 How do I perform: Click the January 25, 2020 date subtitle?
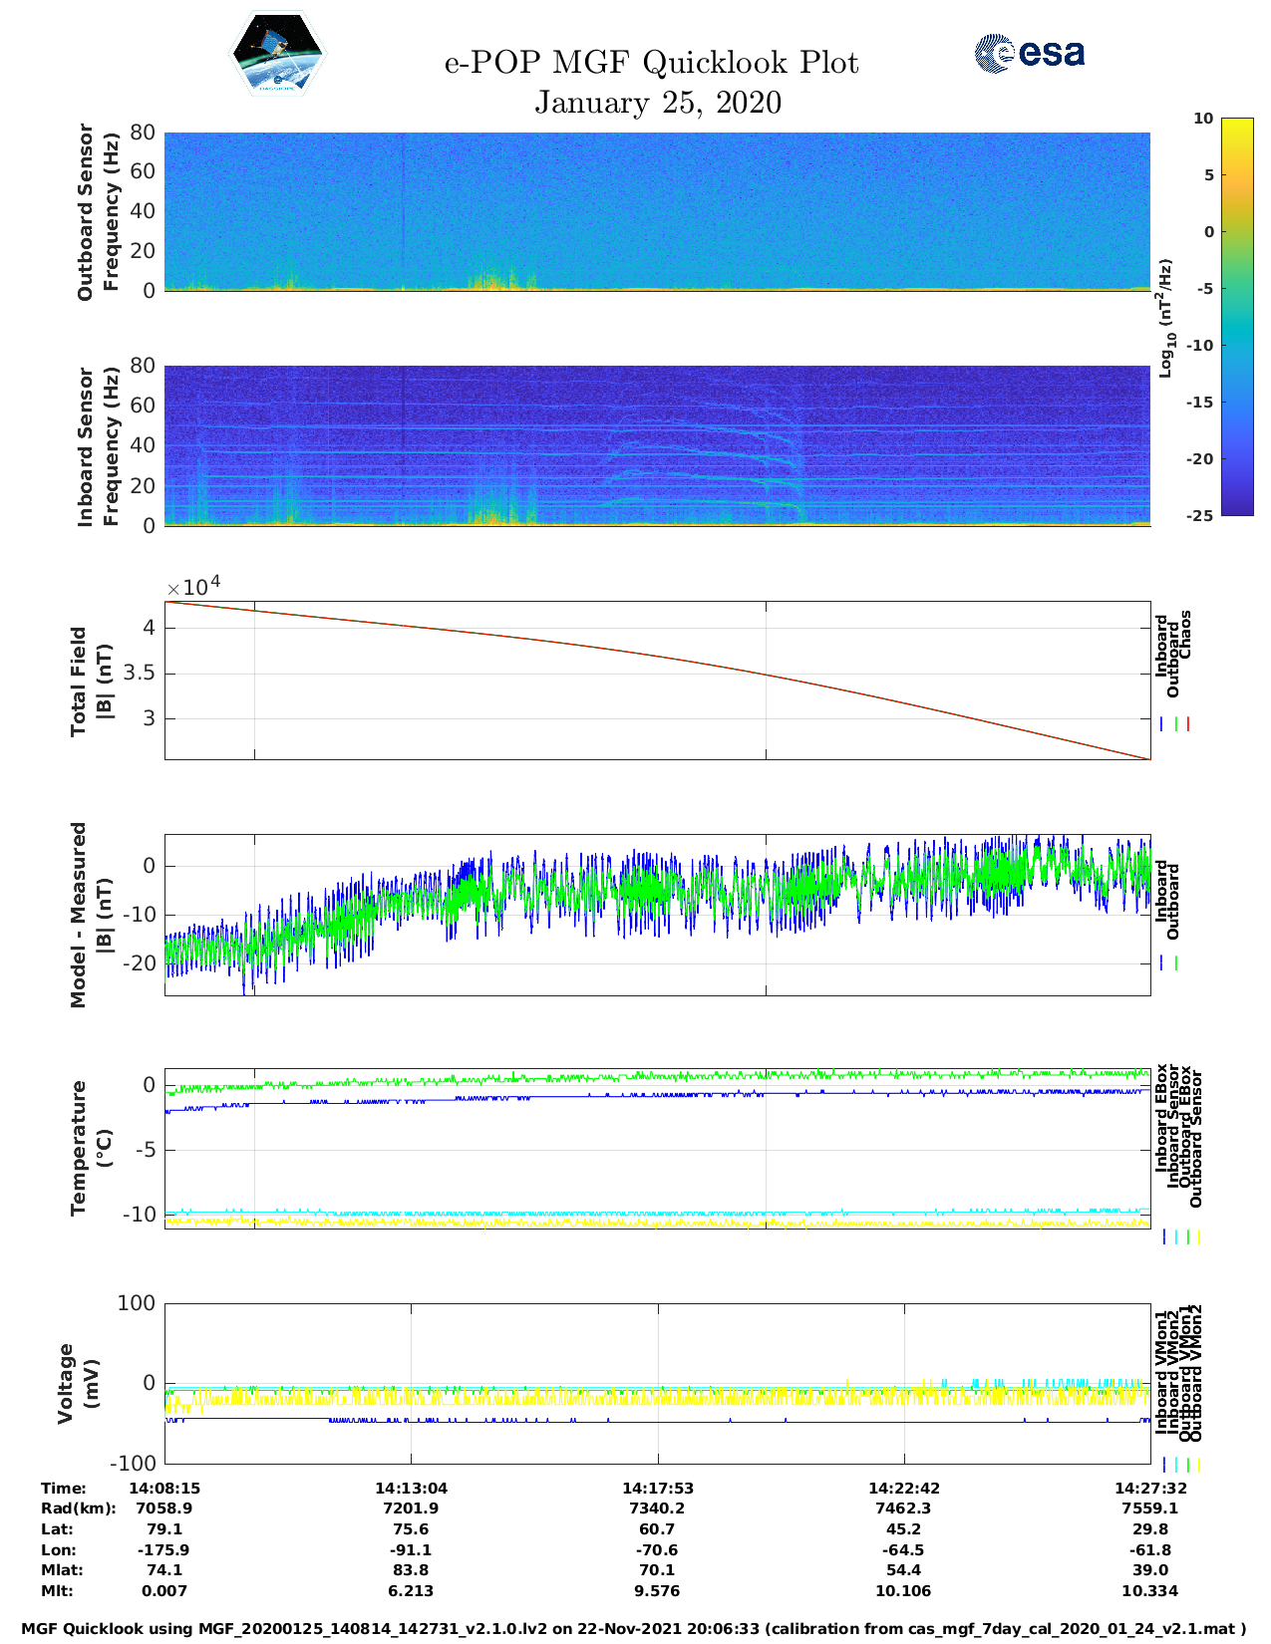point(657,103)
